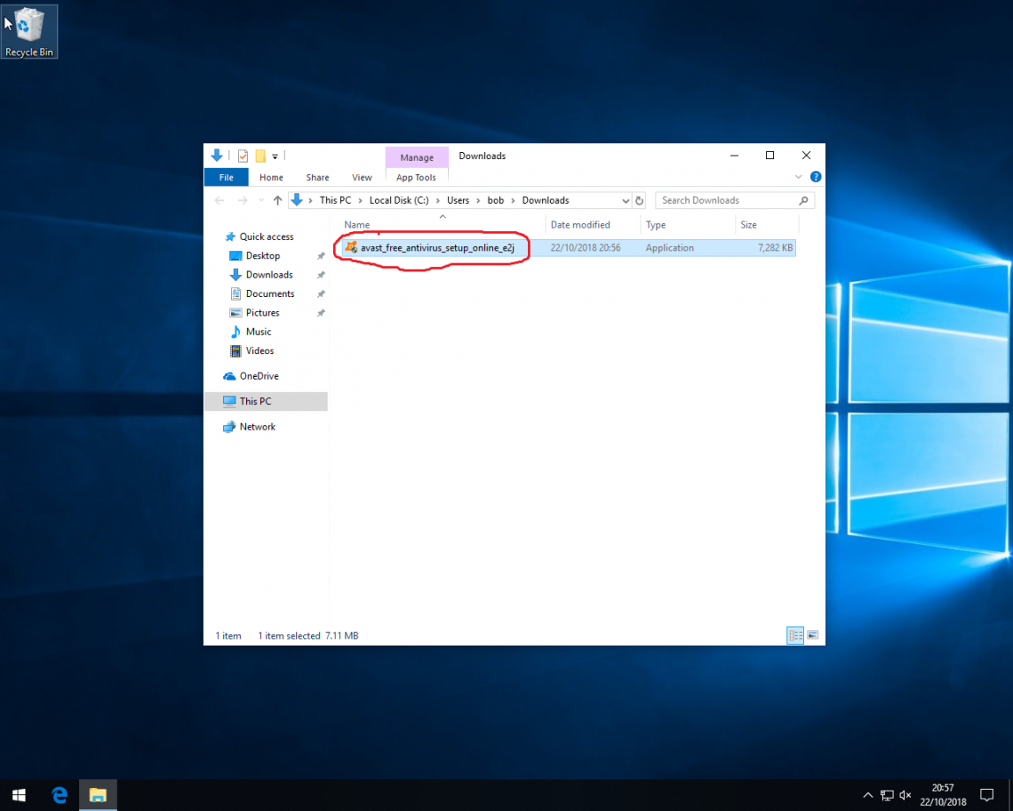Image resolution: width=1013 pixels, height=811 pixels.
Task: Open Videos in the navigation pane
Action: point(259,350)
